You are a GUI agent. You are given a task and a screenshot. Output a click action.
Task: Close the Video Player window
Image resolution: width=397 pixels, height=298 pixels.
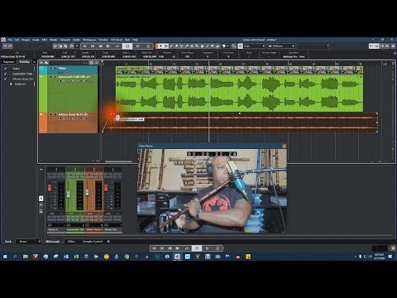284,146
